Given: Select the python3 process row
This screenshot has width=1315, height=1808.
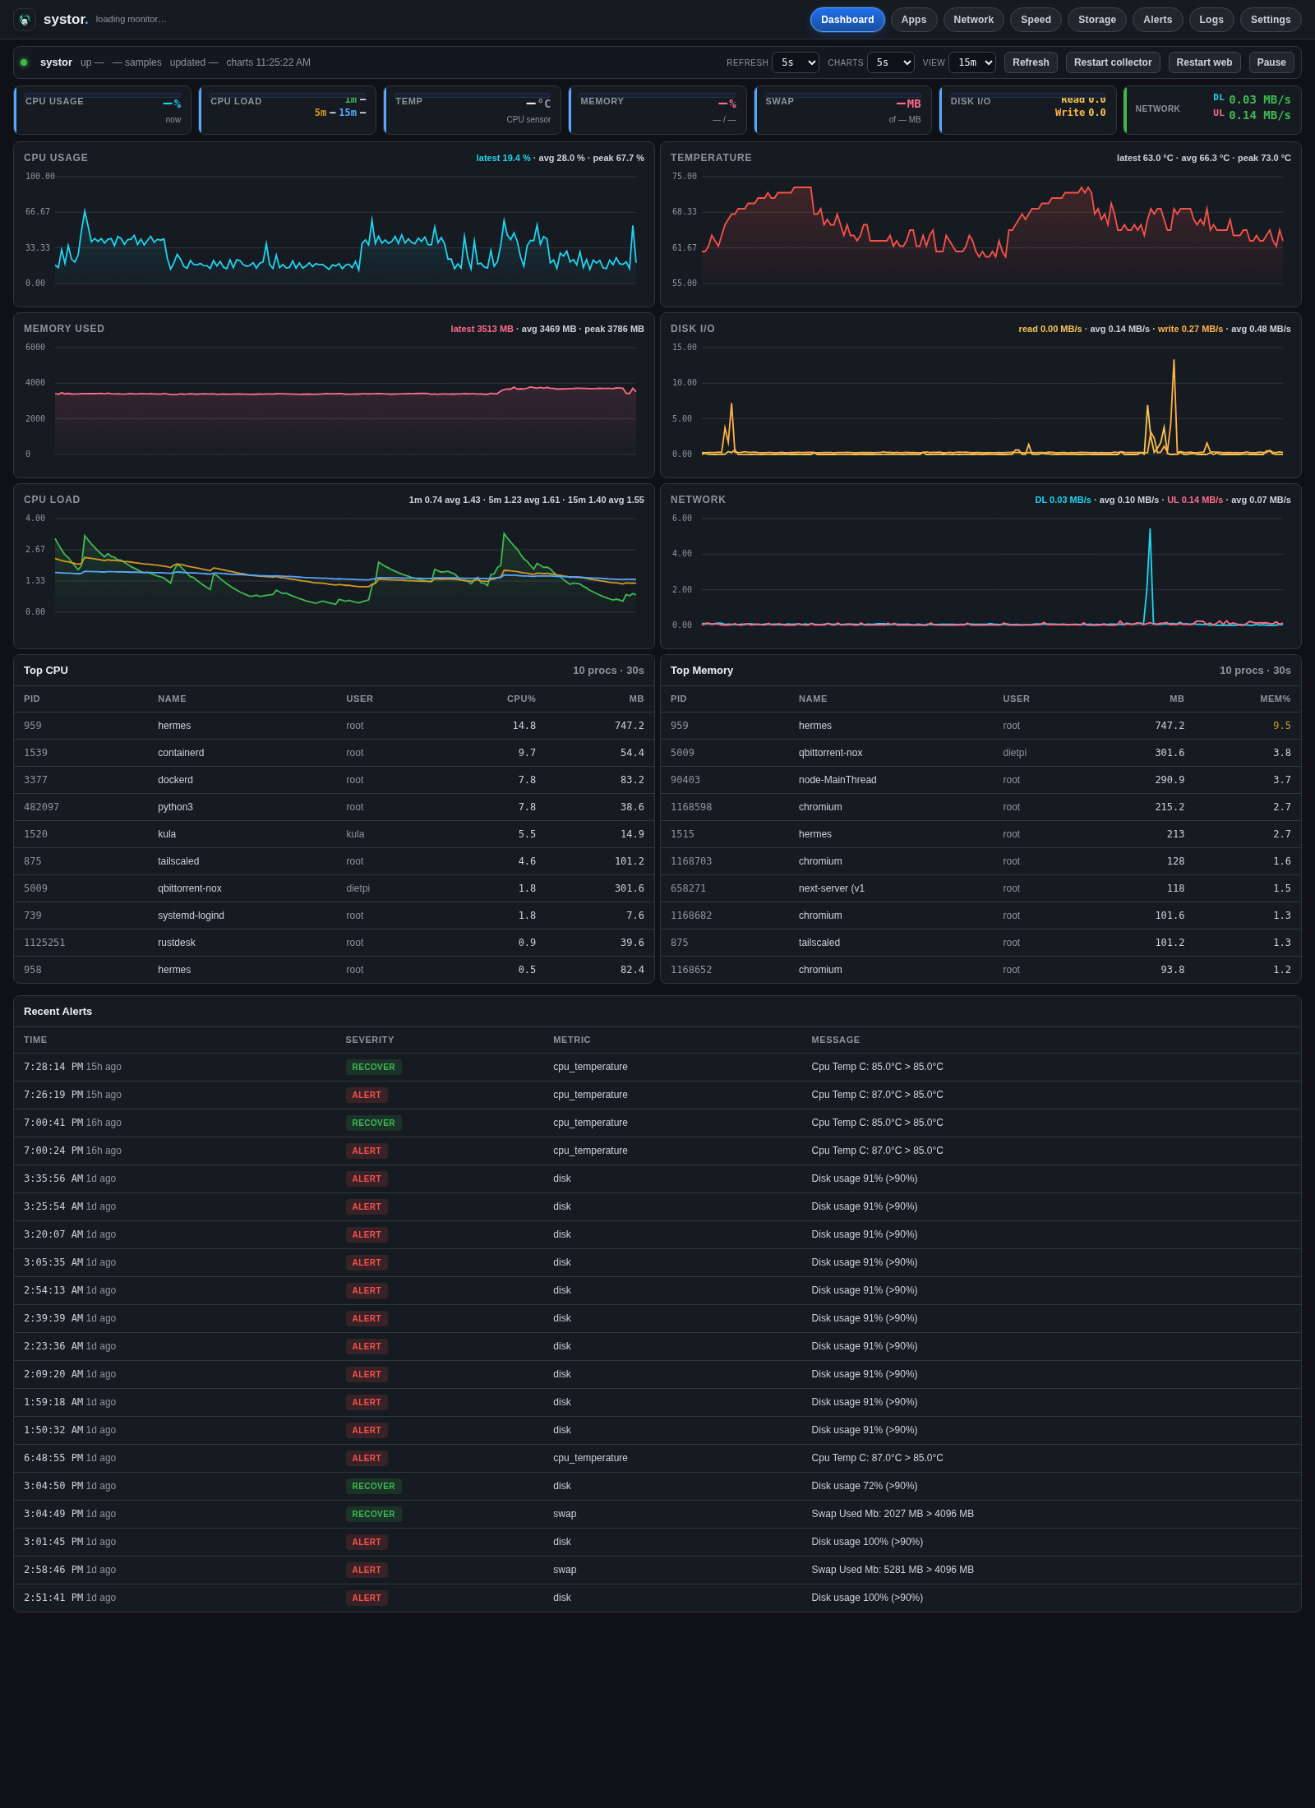Looking at the screenshot, I should (x=334, y=807).
